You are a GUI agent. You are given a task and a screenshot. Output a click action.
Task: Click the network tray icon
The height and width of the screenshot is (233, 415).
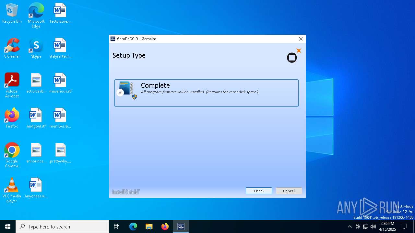(x=365, y=227)
